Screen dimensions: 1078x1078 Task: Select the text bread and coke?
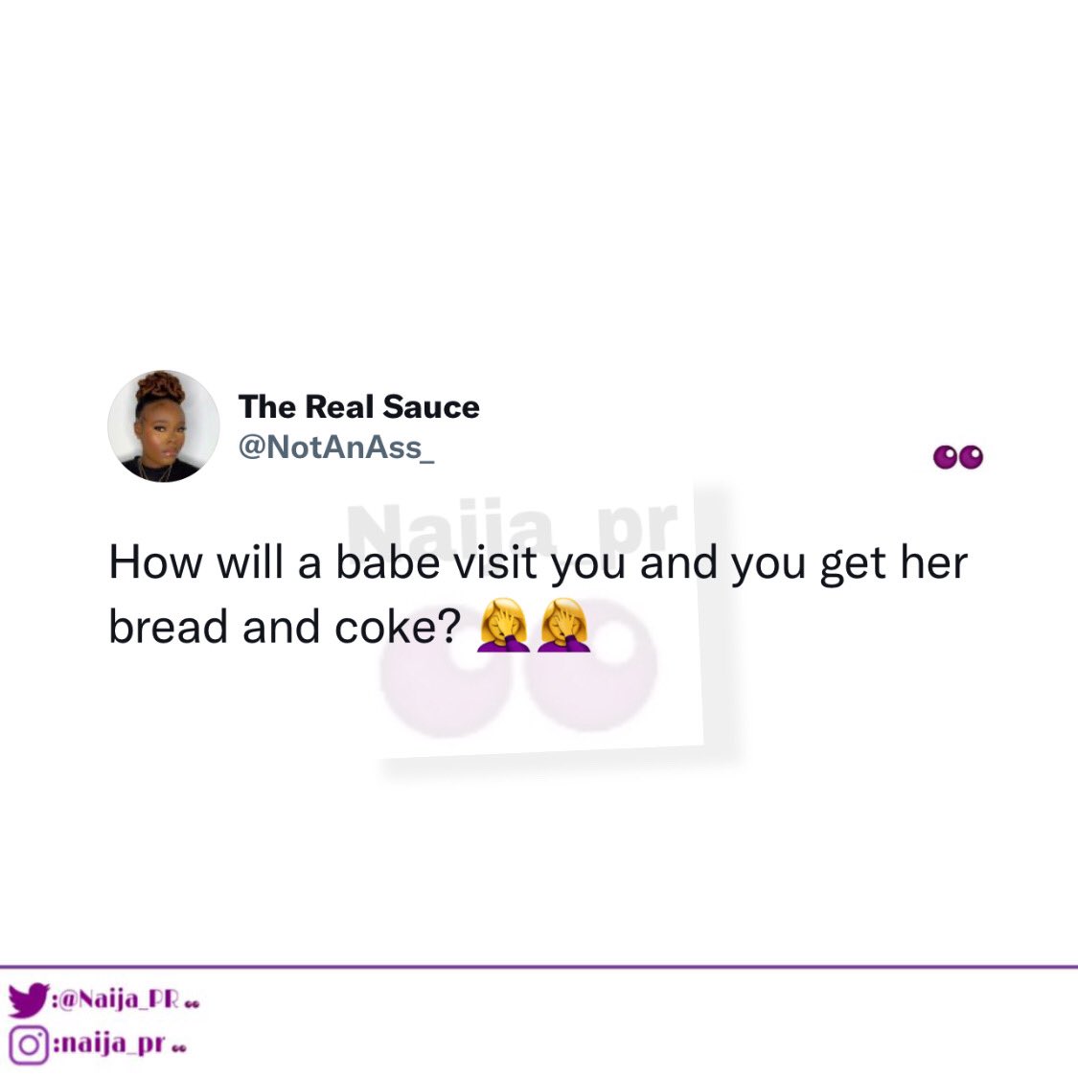(x=285, y=627)
